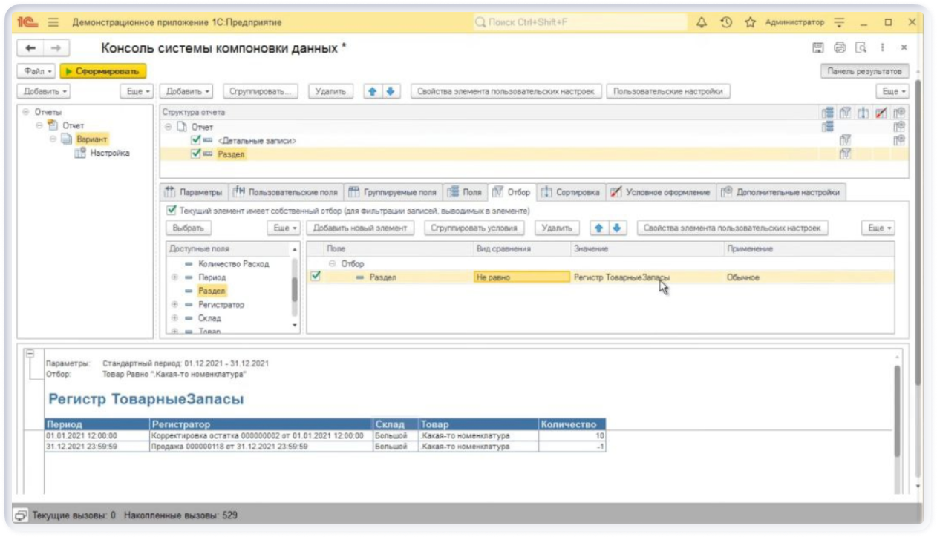Image resolution: width=937 pixels, height=537 pixels.
Task: Expand the Регистратор available field
Action: (174, 305)
